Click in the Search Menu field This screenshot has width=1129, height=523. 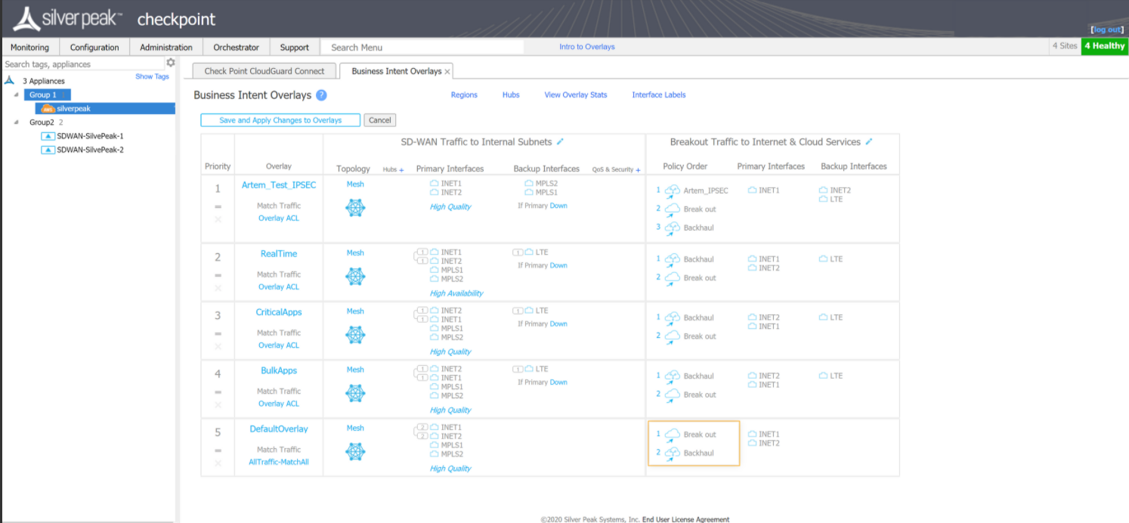point(423,47)
